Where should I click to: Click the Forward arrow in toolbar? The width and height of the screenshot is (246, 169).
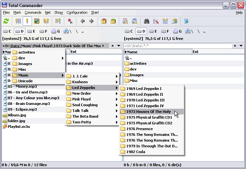click(x=91, y=21)
